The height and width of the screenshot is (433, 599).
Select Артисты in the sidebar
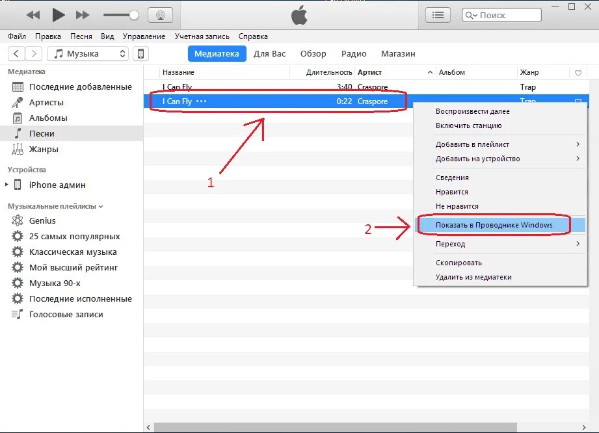(x=72, y=102)
